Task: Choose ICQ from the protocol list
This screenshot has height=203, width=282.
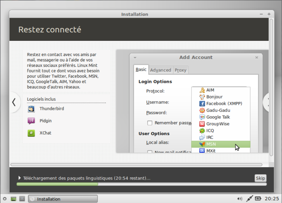Action: coord(221,131)
